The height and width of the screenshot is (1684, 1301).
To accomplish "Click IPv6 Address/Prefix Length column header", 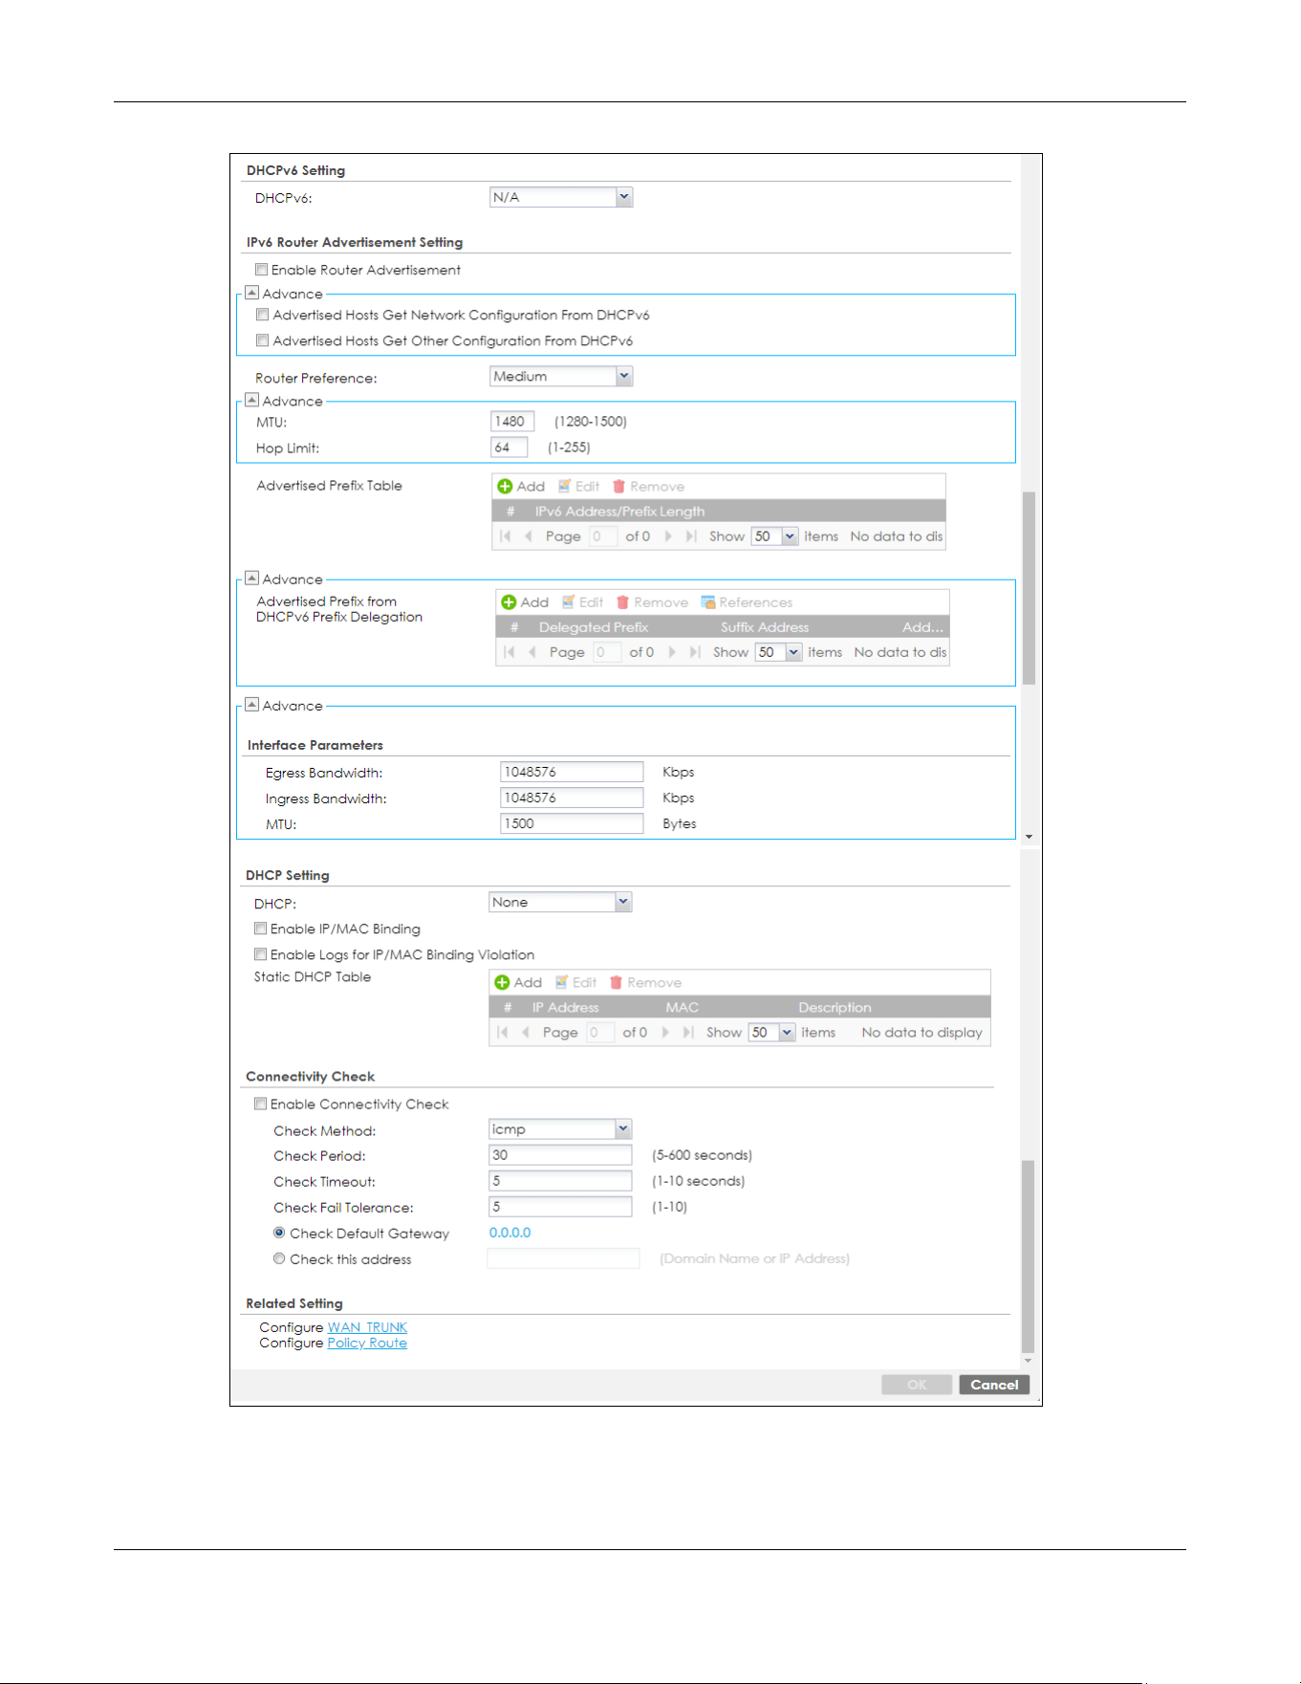I will point(619,512).
